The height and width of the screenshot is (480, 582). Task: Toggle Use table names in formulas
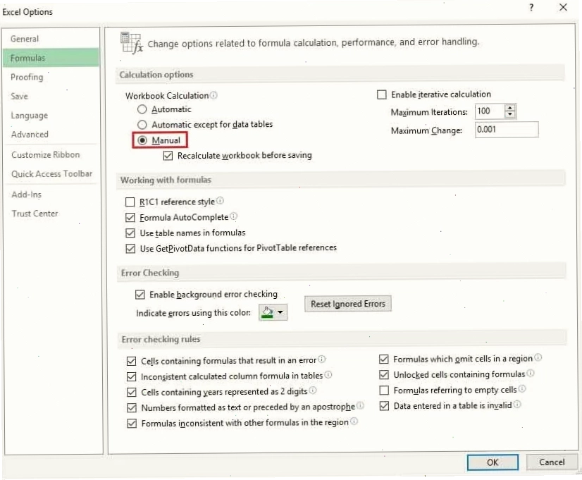(x=130, y=233)
